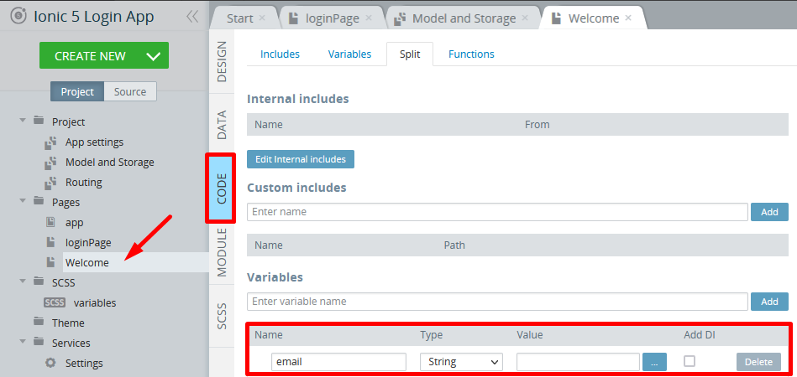The height and width of the screenshot is (377, 797).
Task: Open the String type dropdown
Action: coord(462,362)
